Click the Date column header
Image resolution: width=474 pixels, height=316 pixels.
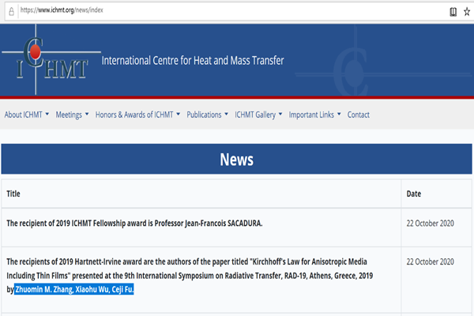coord(414,194)
